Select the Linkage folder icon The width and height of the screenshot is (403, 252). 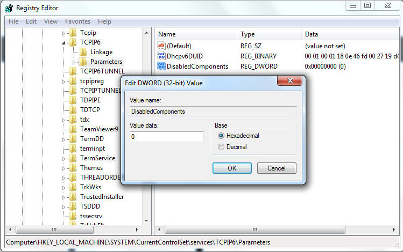click(x=83, y=52)
